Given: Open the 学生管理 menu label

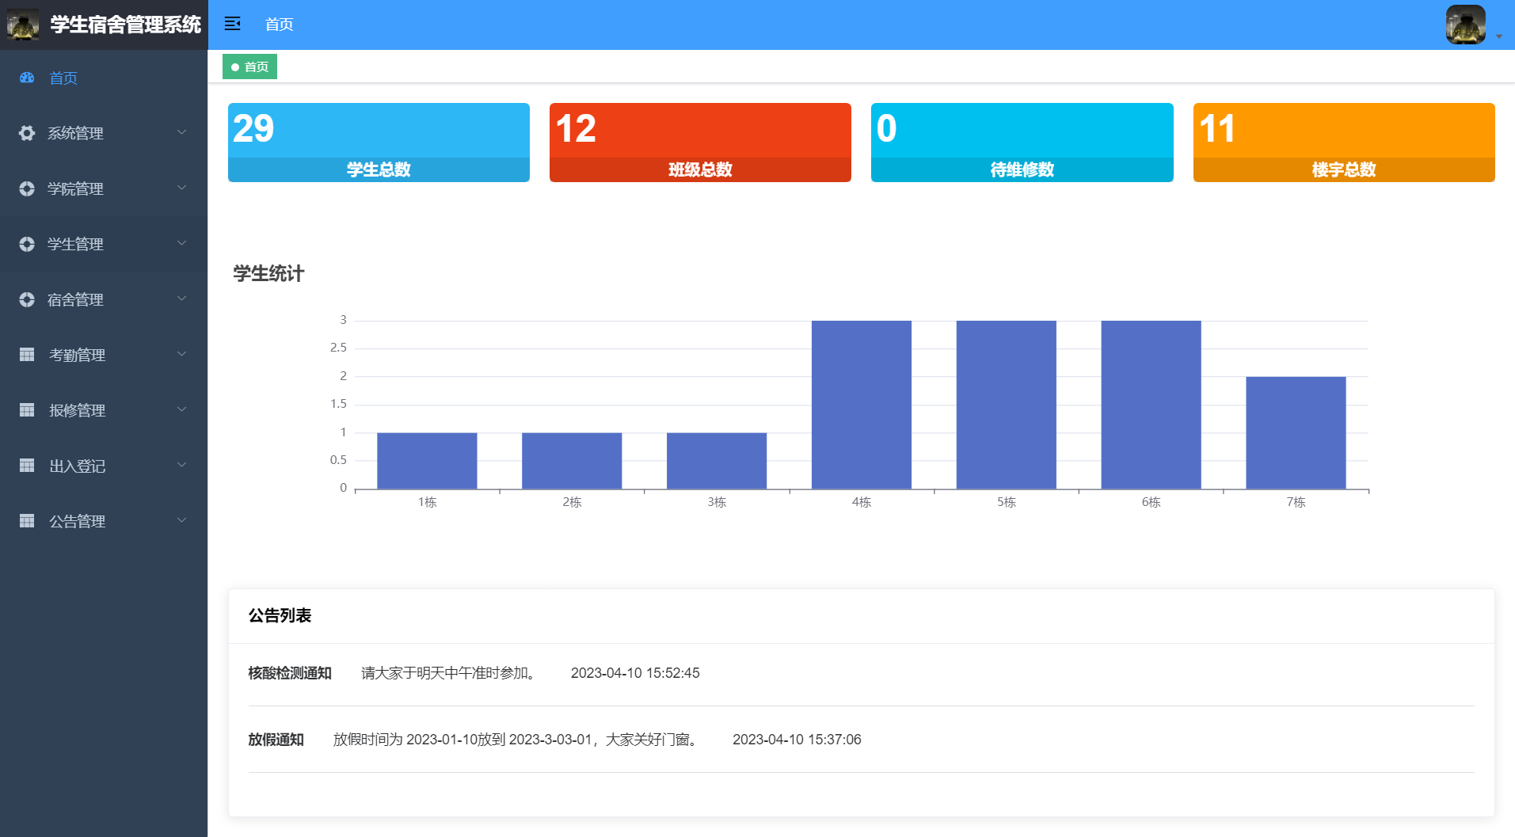Looking at the screenshot, I should [75, 244].
